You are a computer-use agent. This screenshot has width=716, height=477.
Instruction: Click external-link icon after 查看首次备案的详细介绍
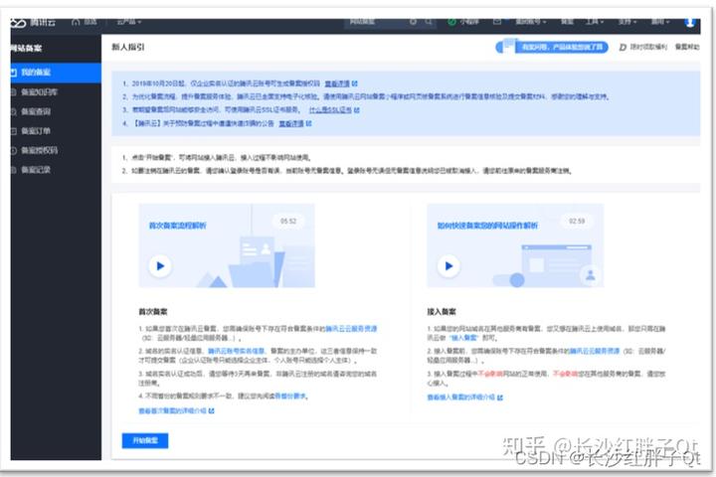[212, 410]
